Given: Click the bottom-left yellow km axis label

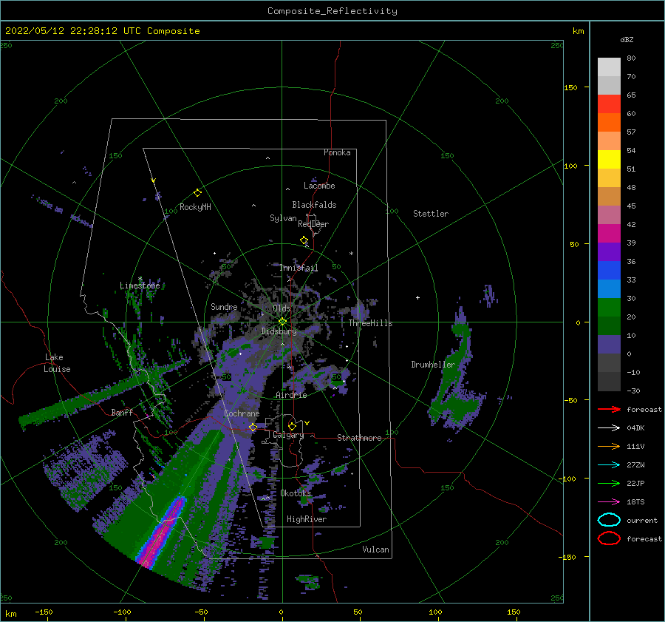Looking at the screenshot, I should point(10,614).
